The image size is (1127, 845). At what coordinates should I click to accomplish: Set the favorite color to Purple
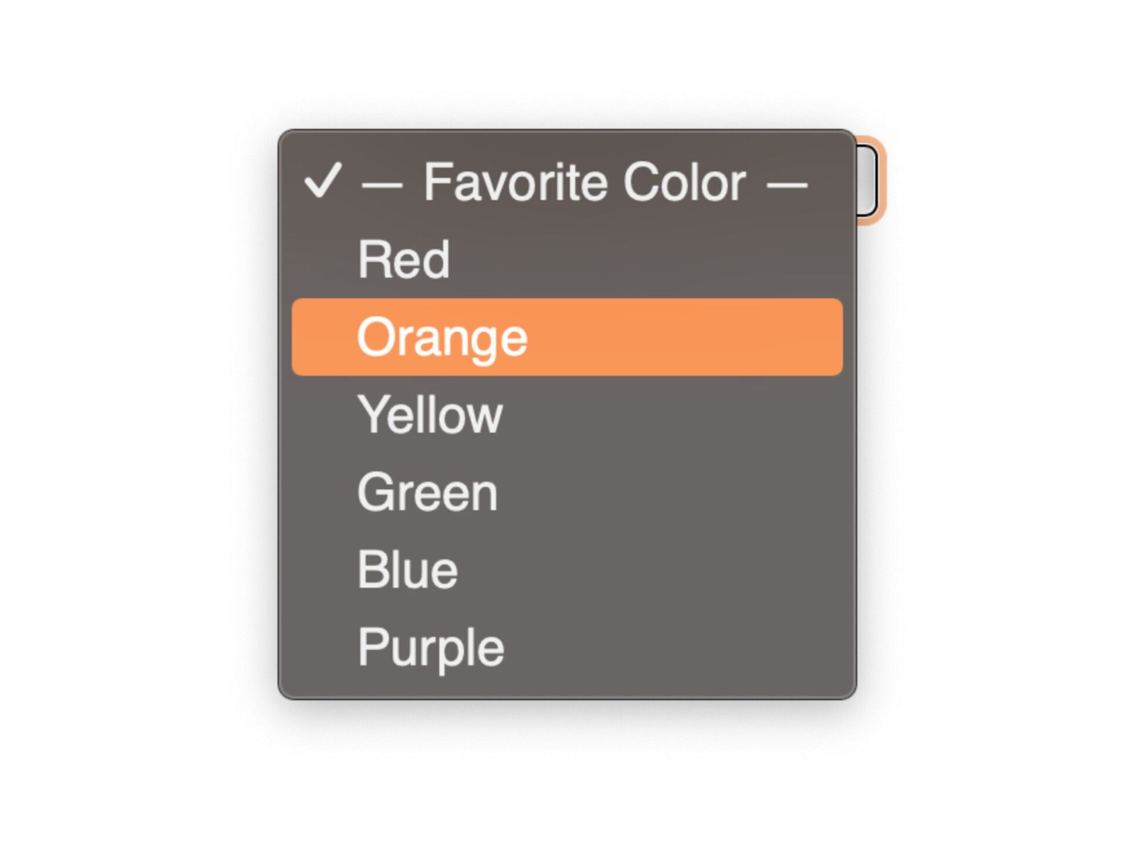pos(431,647)
